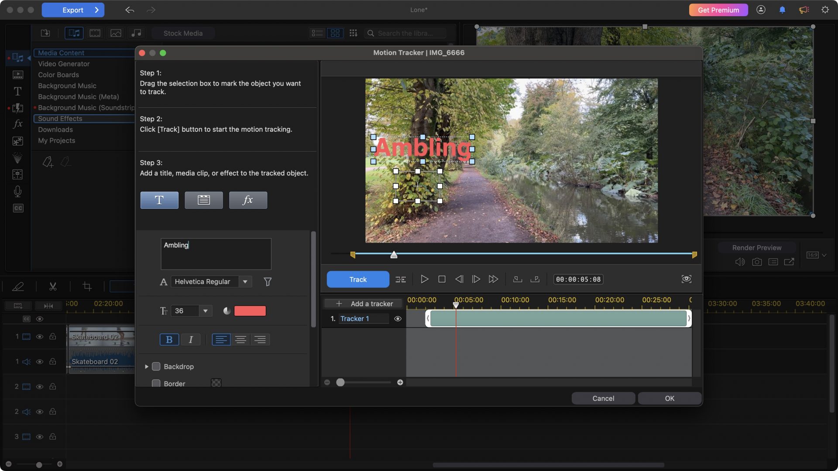Select Sound Effects in media list

60,119
